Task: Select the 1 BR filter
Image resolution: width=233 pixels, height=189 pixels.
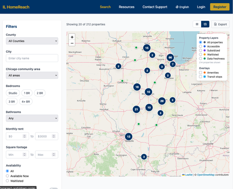Action: 27,93
